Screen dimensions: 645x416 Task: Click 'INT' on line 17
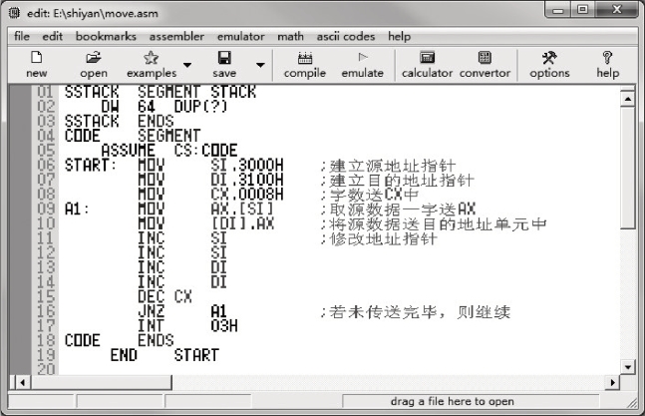point(151,326)
